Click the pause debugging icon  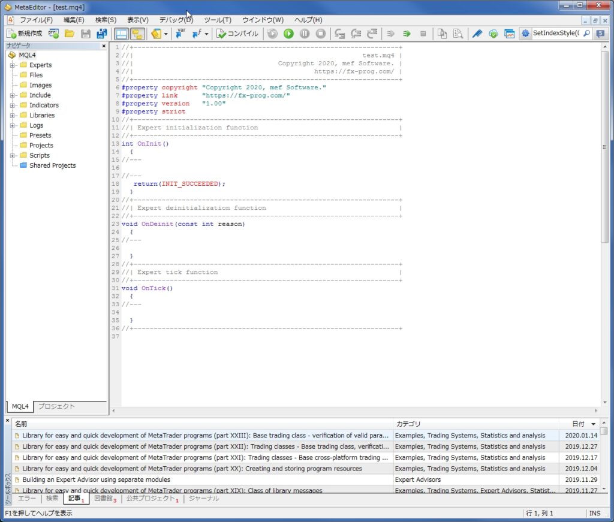point(305,34)
